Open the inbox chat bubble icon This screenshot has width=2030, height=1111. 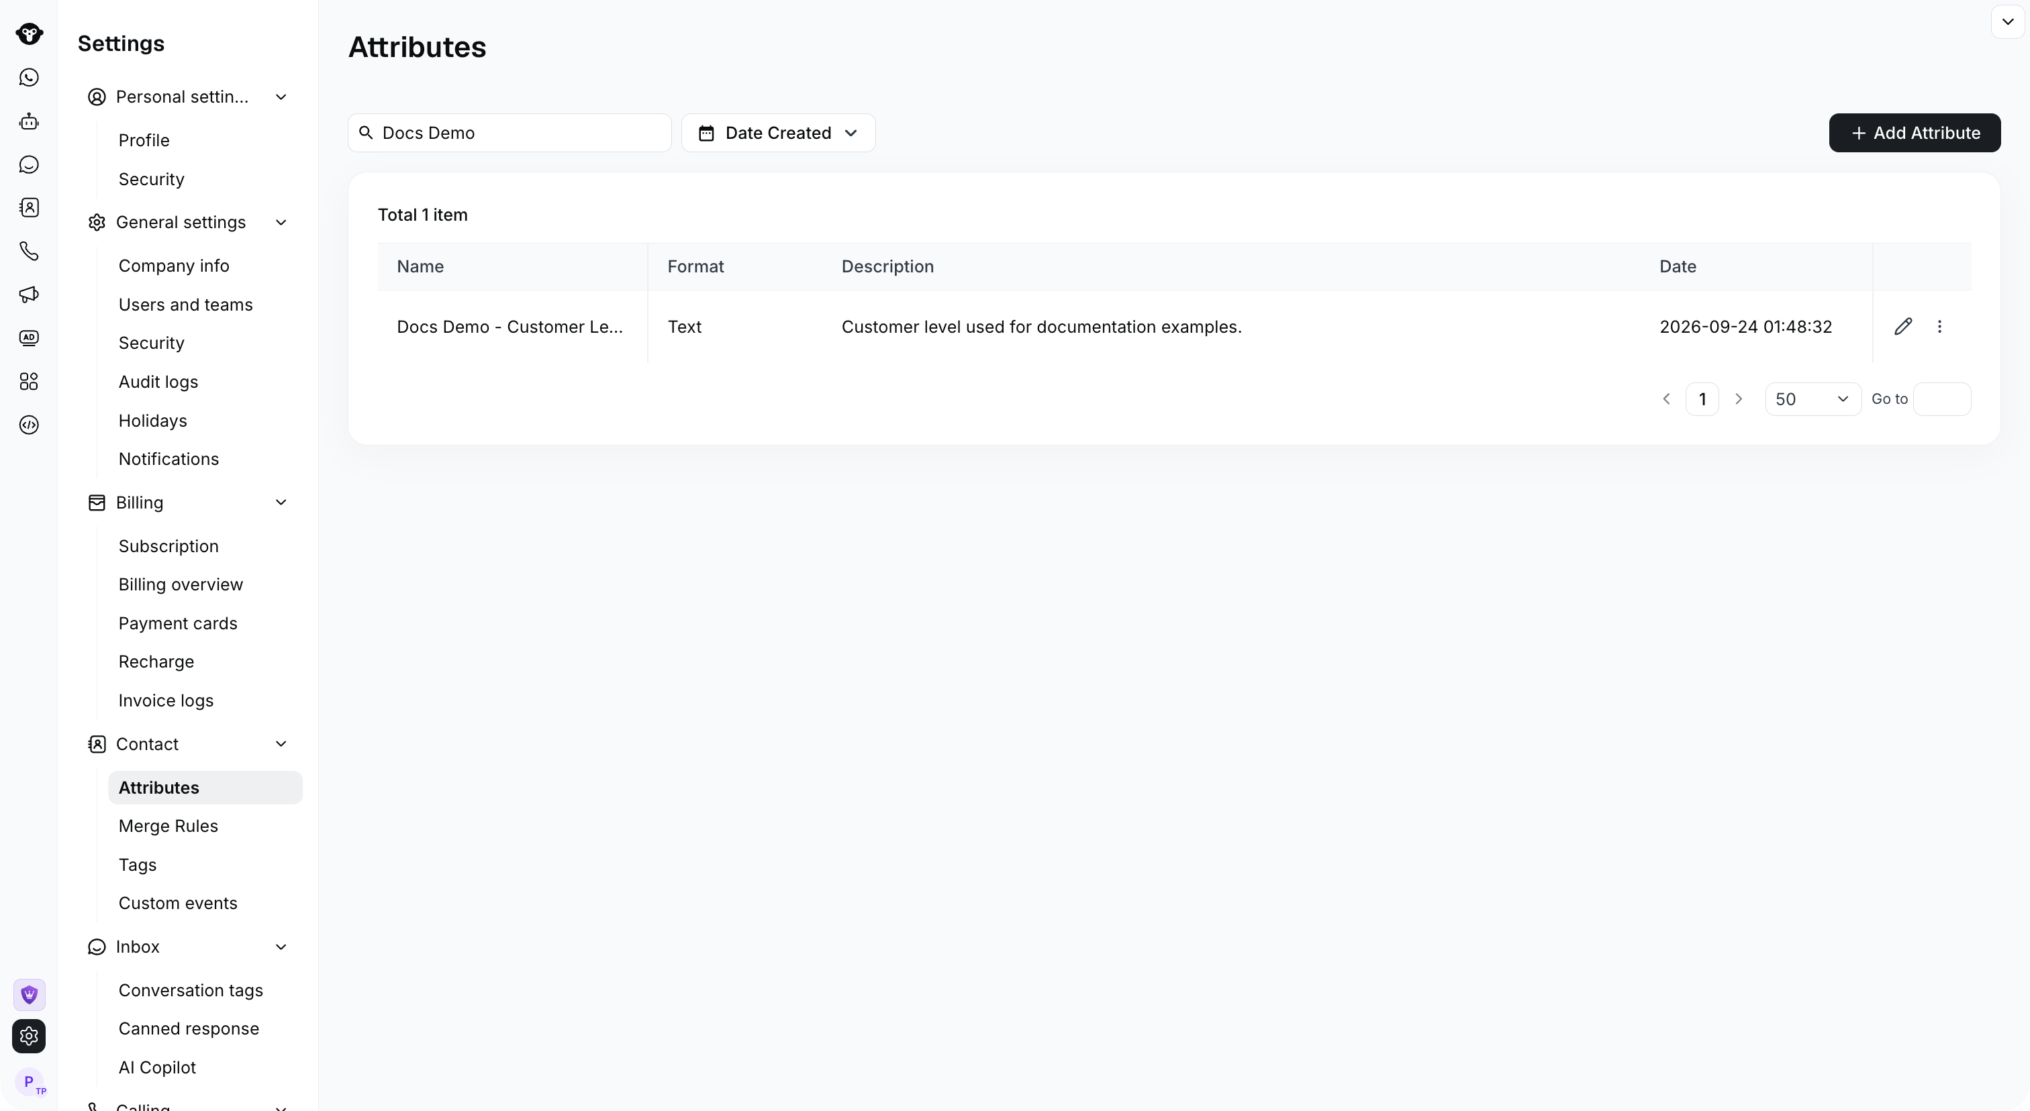[x=29, y=164]
